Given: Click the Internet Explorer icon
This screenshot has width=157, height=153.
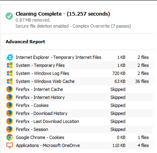Looking at the screenshot, I should tap(10, 57).
